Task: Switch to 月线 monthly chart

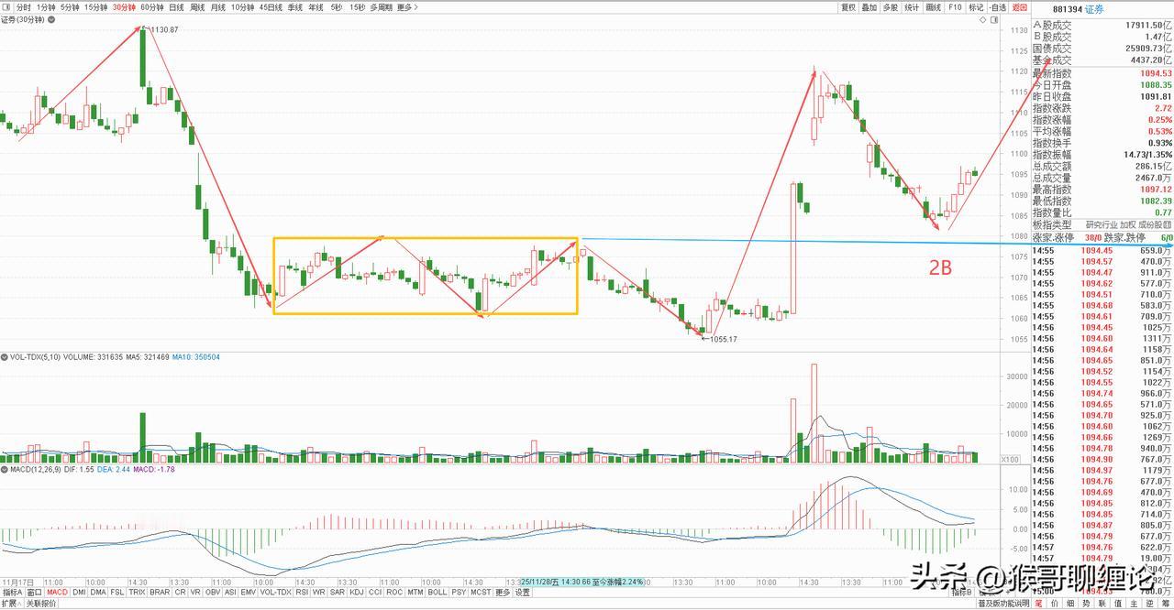Action: (218, 7)
